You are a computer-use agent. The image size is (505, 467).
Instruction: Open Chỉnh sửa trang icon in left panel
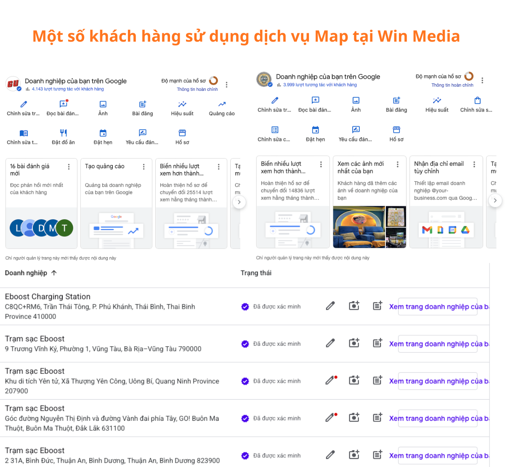click(x=24, y=104)
